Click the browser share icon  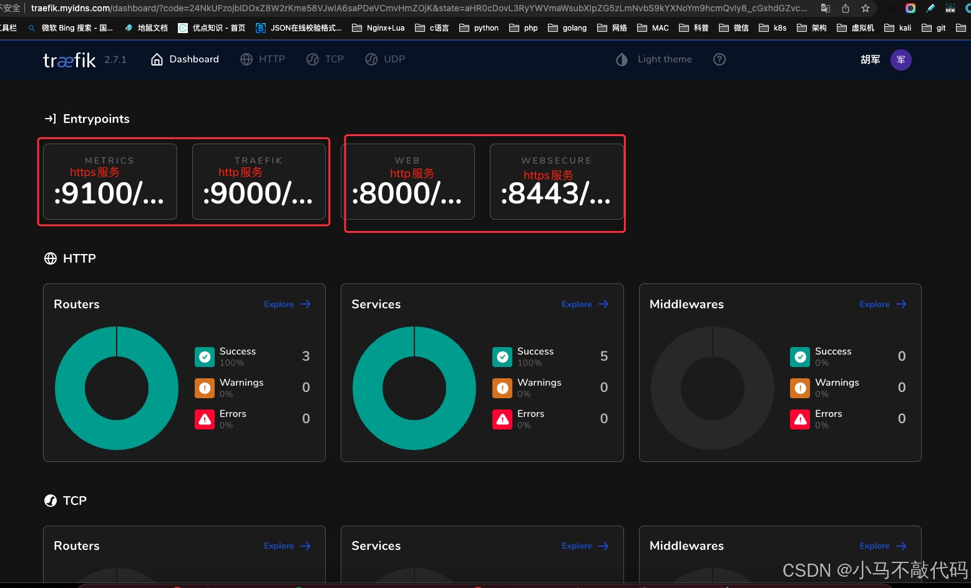pos(846,8)
